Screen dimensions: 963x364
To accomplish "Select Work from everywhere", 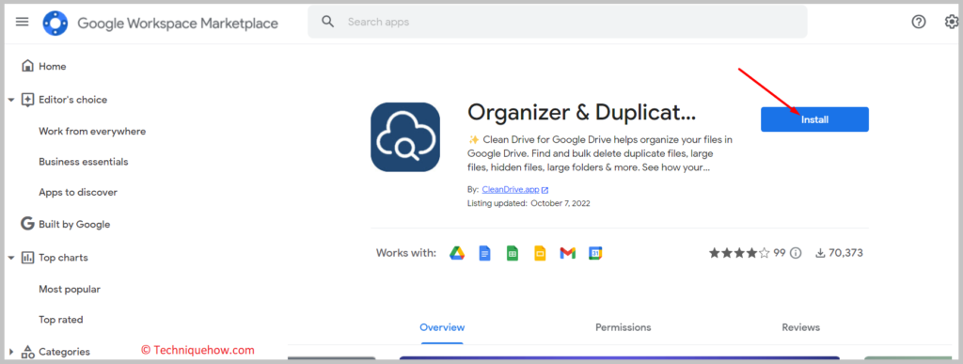I will (92, 132).
